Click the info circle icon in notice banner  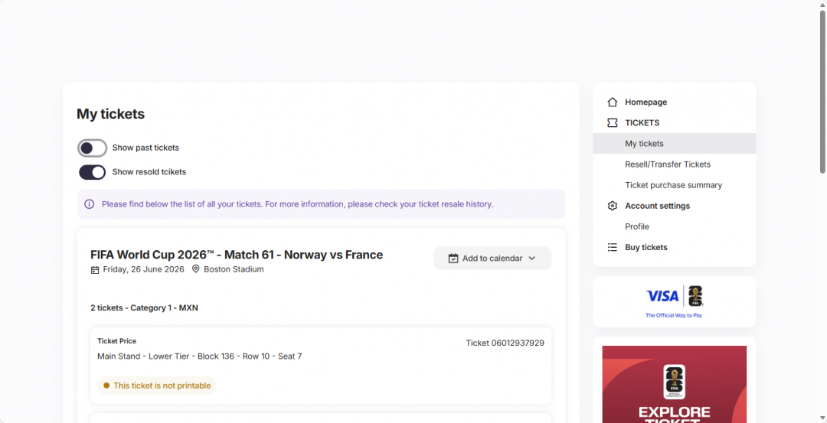tap(89, 204)
